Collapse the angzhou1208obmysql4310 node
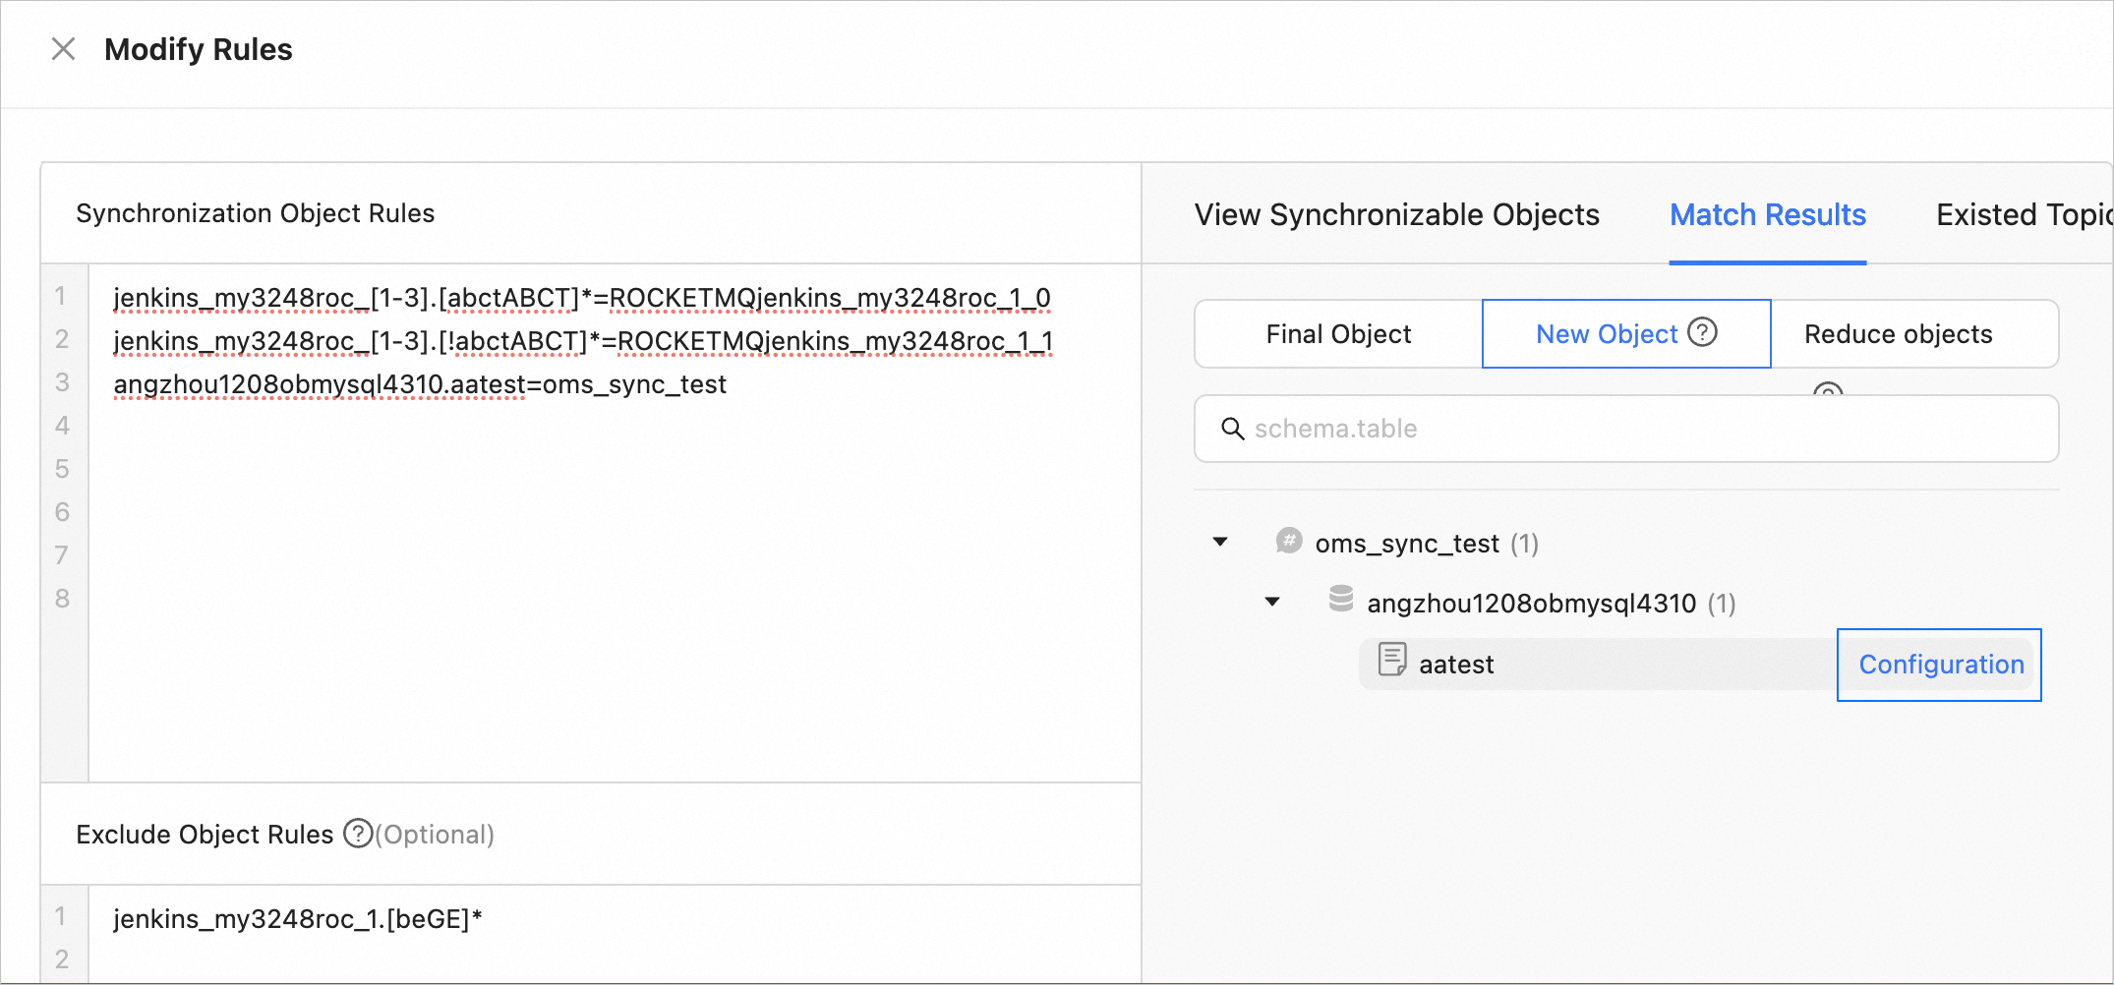This screenshot has height=985, width=2114. pyautogui.click(x=1272, y=602)
